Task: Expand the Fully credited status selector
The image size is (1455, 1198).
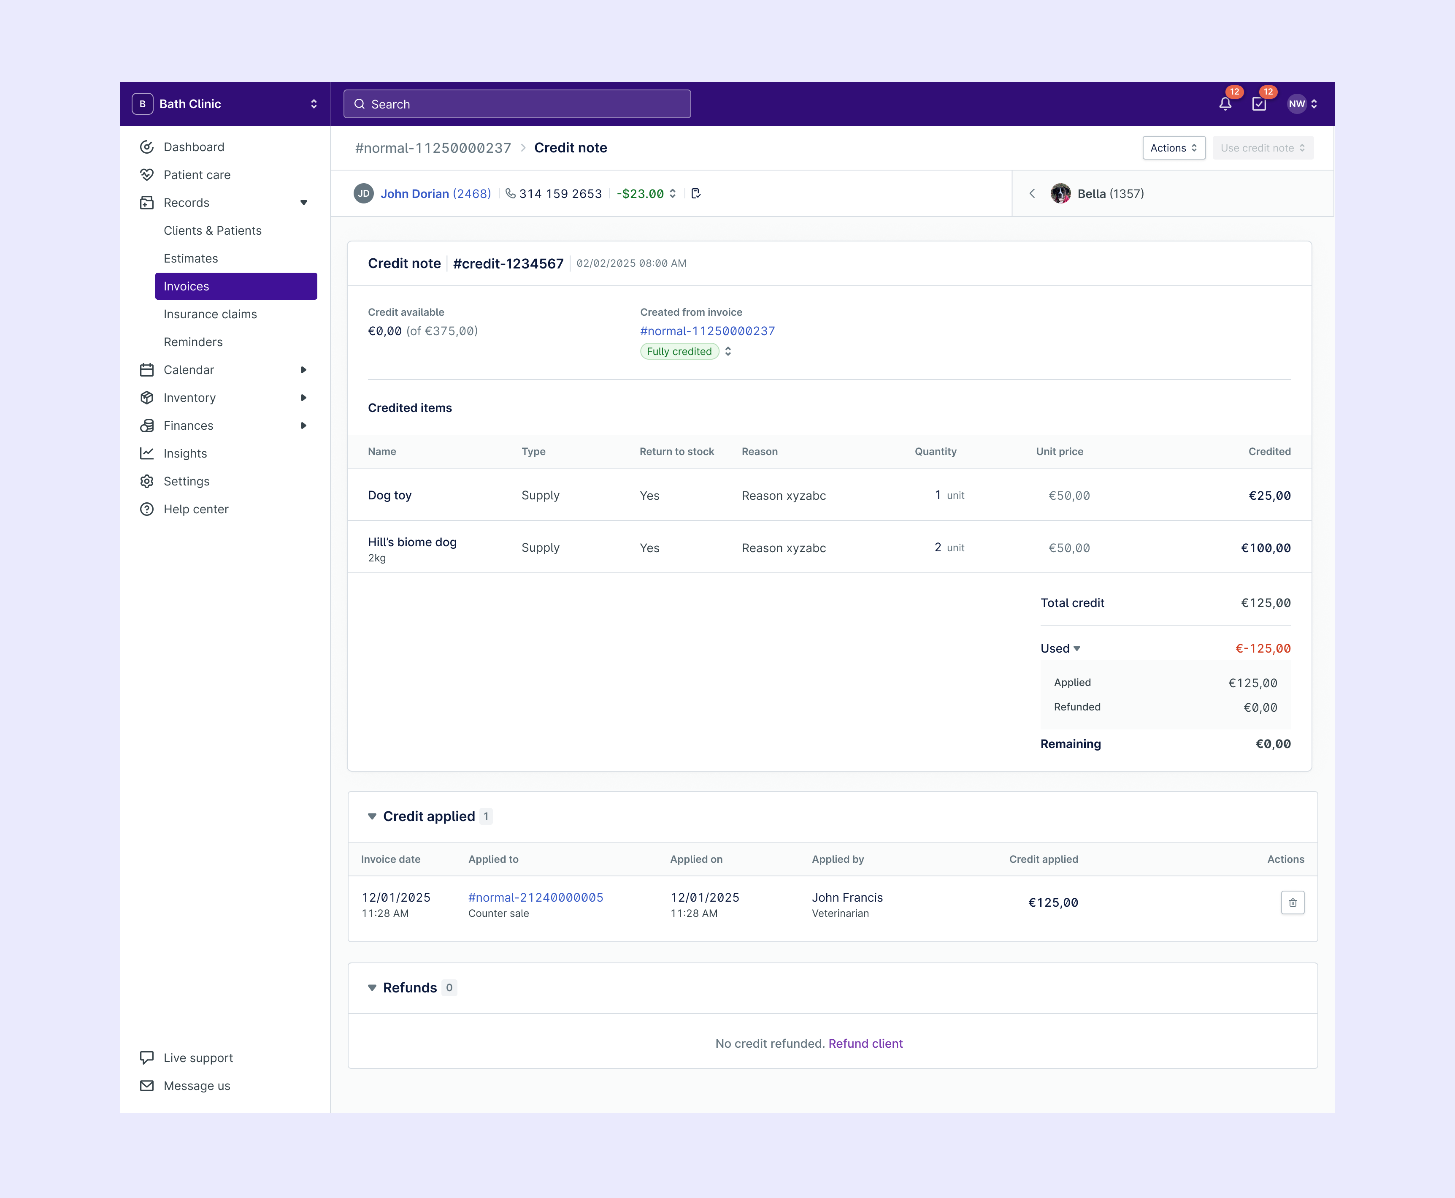Action: point(728,351)
